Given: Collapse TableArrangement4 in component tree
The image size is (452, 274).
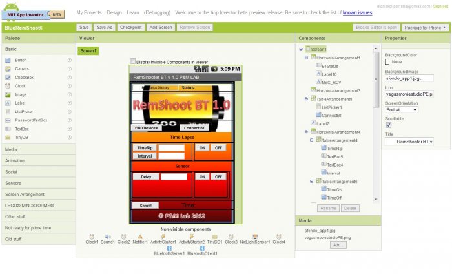Looking at the screenshot, I should [x=312, y=140].
